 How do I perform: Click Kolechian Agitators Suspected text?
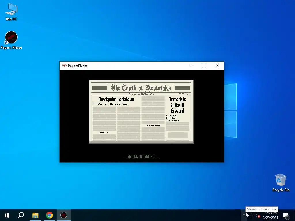click(x=173, y=118)
